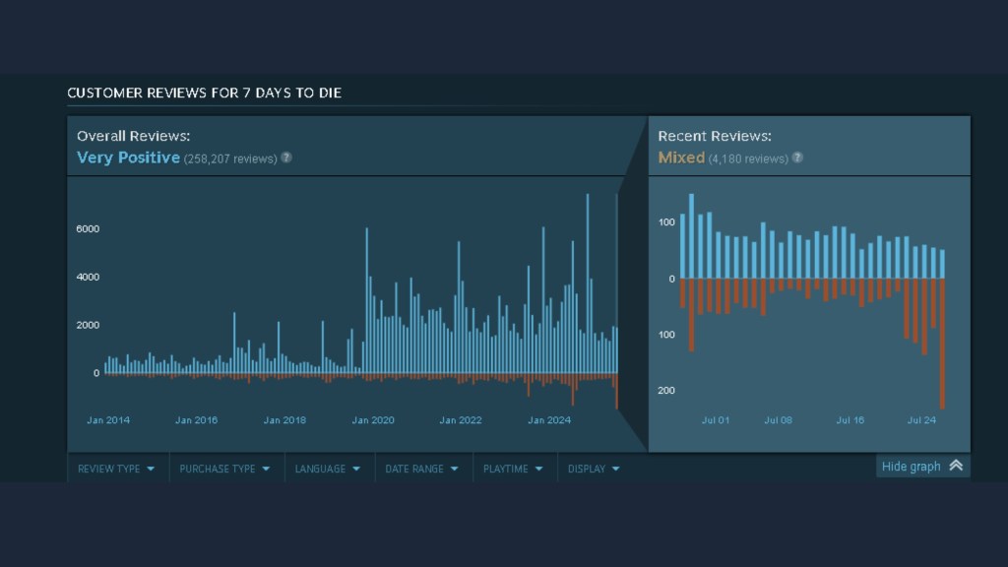Click the last negative bar in recent graph

click(942, 344)
